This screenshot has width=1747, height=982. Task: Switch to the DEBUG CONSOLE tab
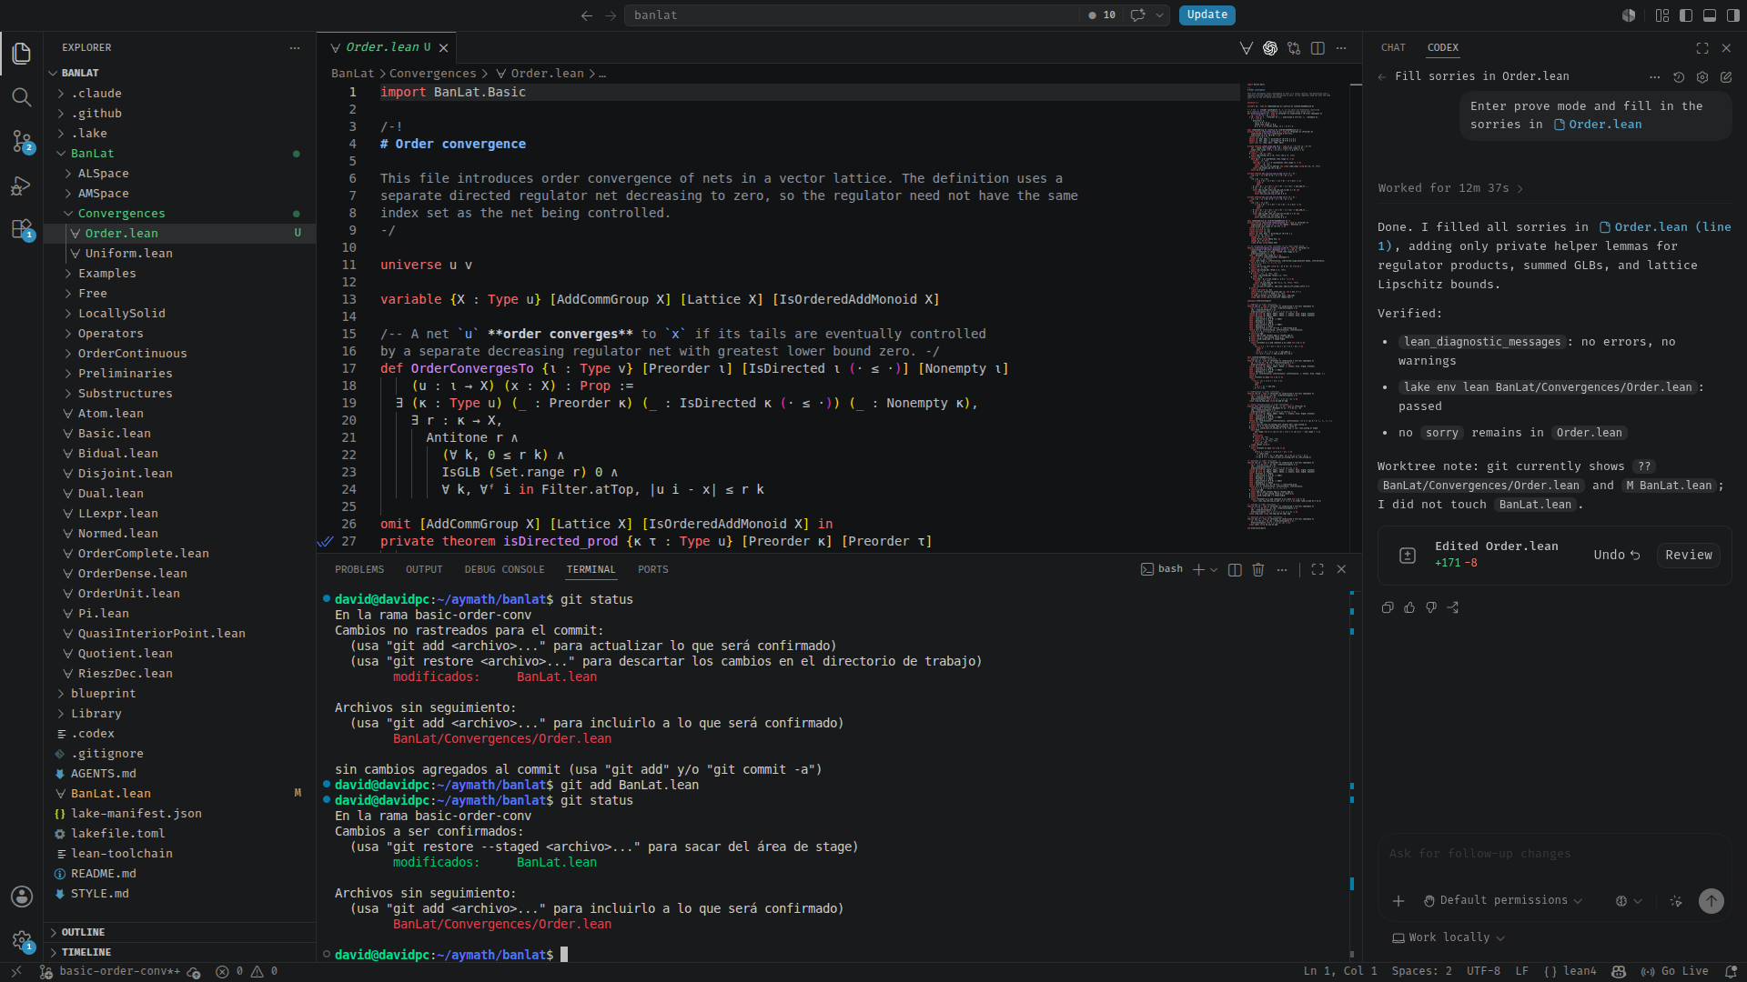(504, 570)
